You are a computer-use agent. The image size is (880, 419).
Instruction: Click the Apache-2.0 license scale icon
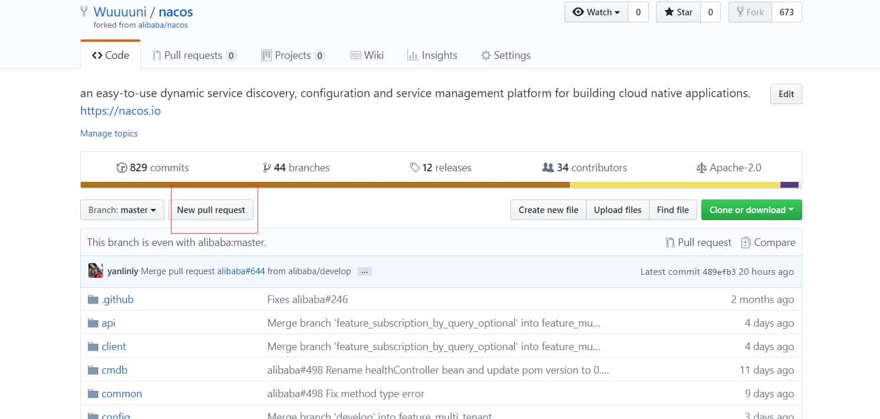click(701, 168)
